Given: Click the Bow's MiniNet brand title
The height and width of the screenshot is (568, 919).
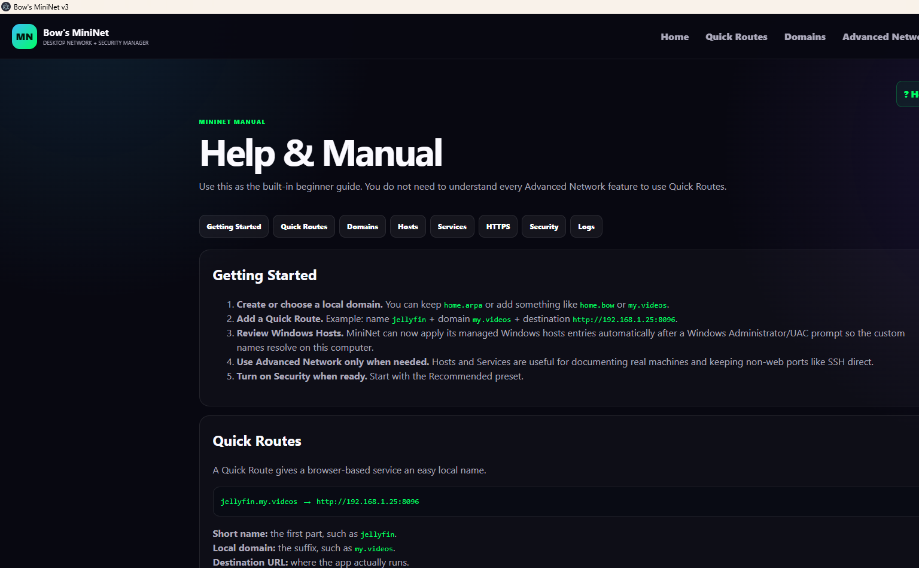Looking at the screenshot, I should pos(76,32).
